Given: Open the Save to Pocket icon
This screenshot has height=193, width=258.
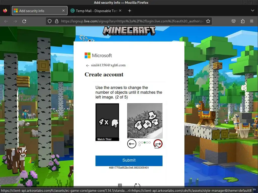Looking at the screenshot, I should click(234, 21).
